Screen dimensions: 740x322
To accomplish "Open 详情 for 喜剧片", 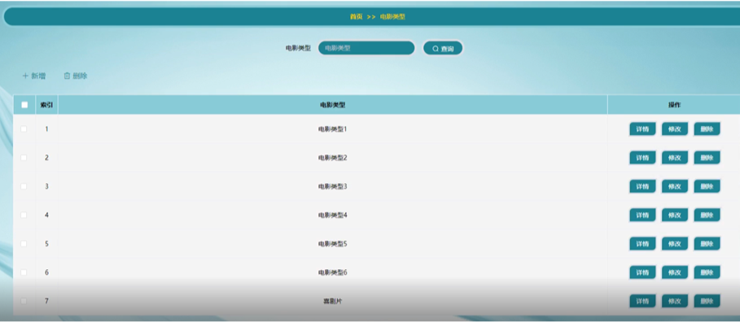I will point(642,301).
